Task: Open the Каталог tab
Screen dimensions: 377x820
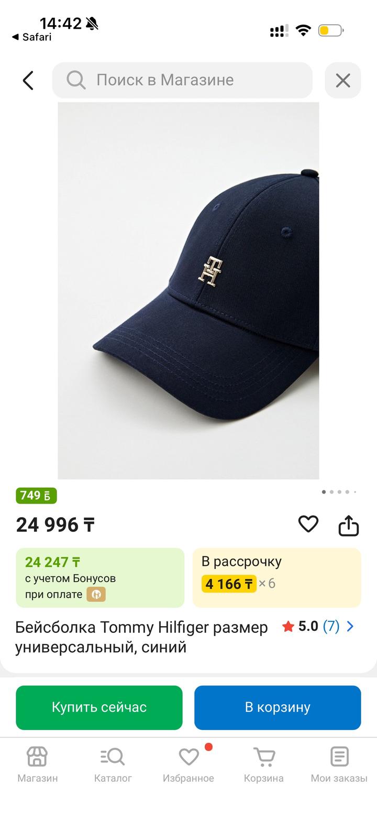Action: (113, 764)
